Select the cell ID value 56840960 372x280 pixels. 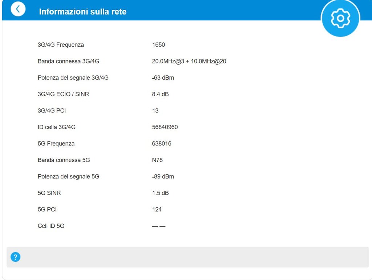(165, 127)
